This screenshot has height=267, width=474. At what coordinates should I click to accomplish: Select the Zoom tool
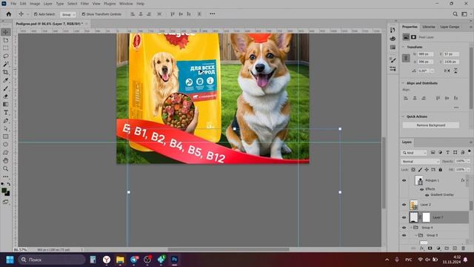pyautogui.click(x=6, y=169)
